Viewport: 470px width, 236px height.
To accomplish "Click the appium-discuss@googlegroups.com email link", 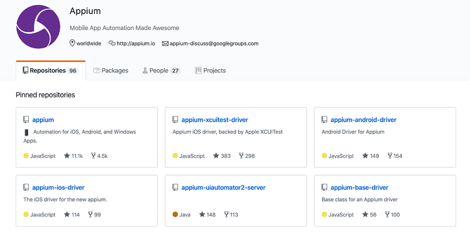I will 214,43.
